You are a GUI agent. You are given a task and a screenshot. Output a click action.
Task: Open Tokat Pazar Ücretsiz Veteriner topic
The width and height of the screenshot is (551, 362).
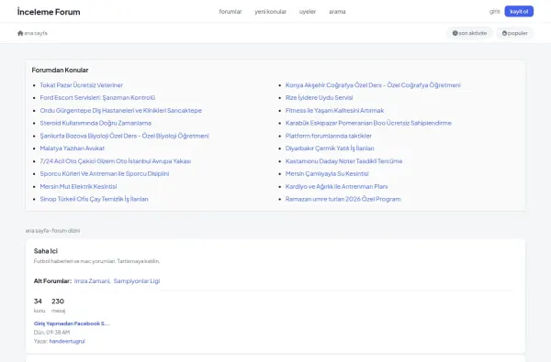click(81, 85)
